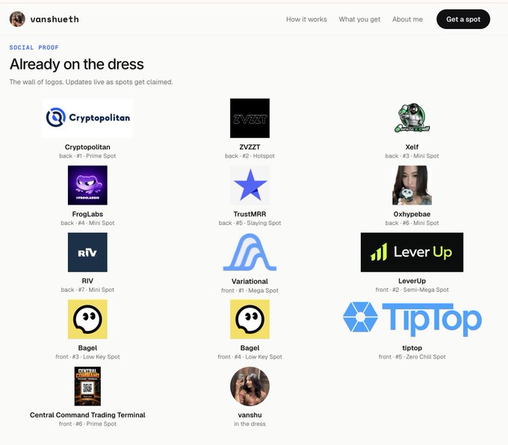This screenshot has height=445, width=508.
Task: Click the LeverUp name label
Action: tap(412, 281)
